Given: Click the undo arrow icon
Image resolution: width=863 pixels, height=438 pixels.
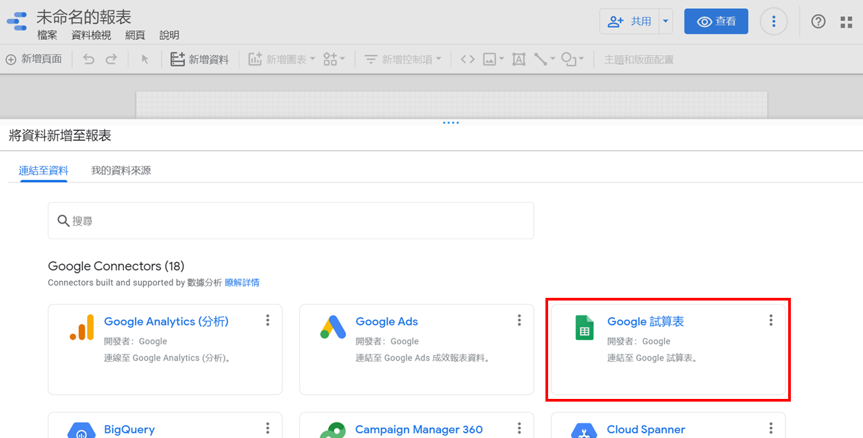Looking at the screenshot, I should point(89,59).
